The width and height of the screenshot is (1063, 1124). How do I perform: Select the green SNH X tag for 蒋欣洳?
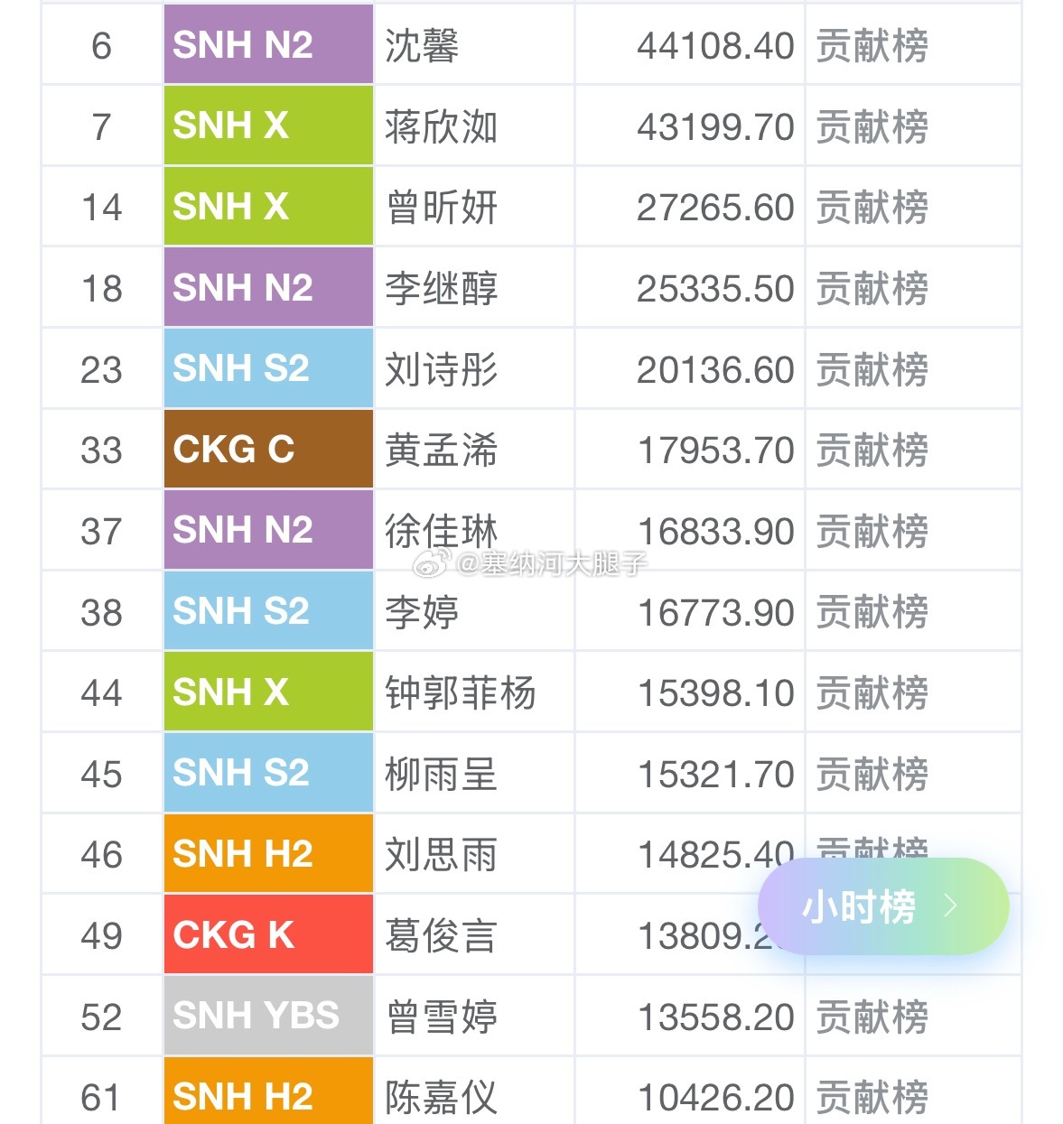coord(268,125)
